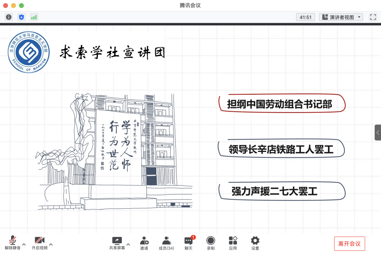Open the 成员(34) members list
This screenshot has width=381, height=254.
point(166,243)
